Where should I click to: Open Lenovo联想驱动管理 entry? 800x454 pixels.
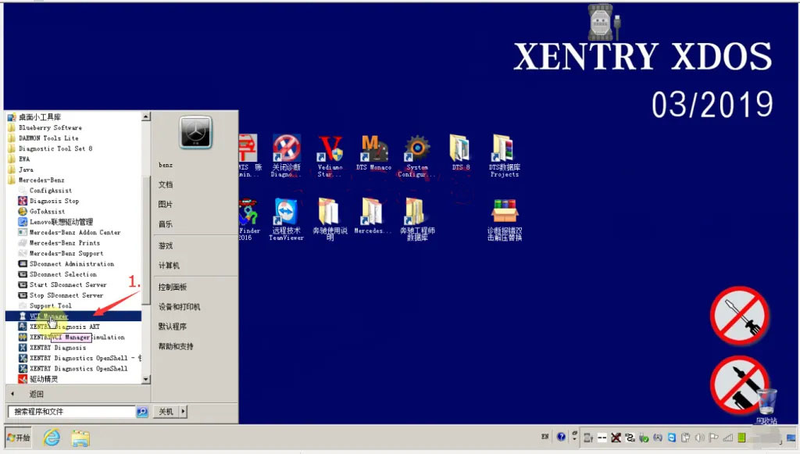coord(55,222)
